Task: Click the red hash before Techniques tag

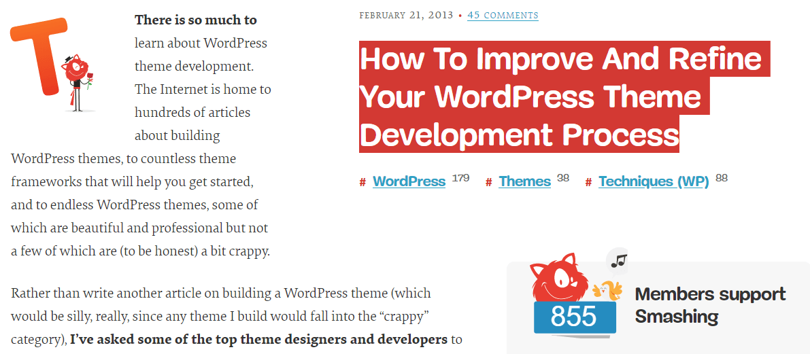Action: (x=588, y=182)
